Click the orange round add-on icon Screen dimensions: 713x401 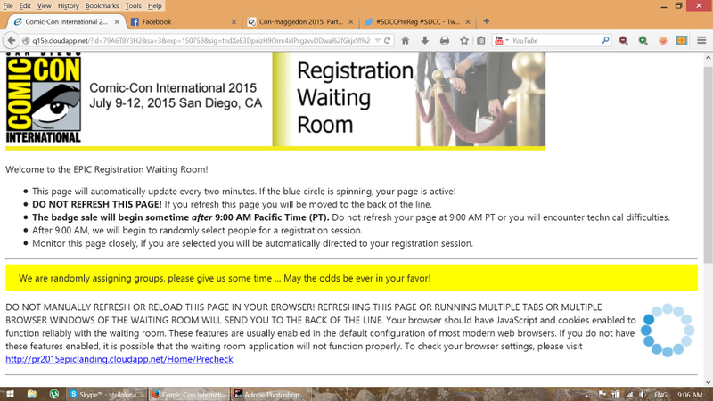[662, 40]
